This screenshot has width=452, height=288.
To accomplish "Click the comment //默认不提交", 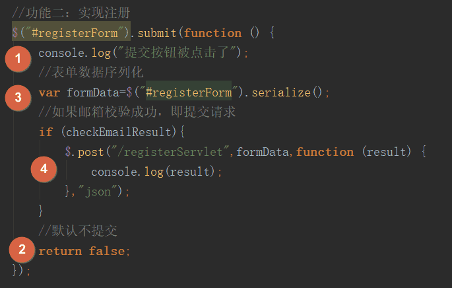I will [x=78, y=231].
